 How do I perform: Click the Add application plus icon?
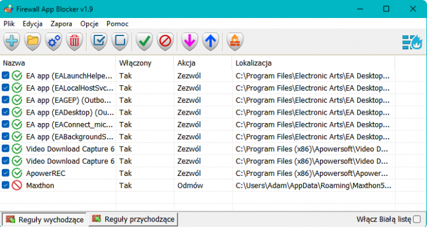coord(11,41)
